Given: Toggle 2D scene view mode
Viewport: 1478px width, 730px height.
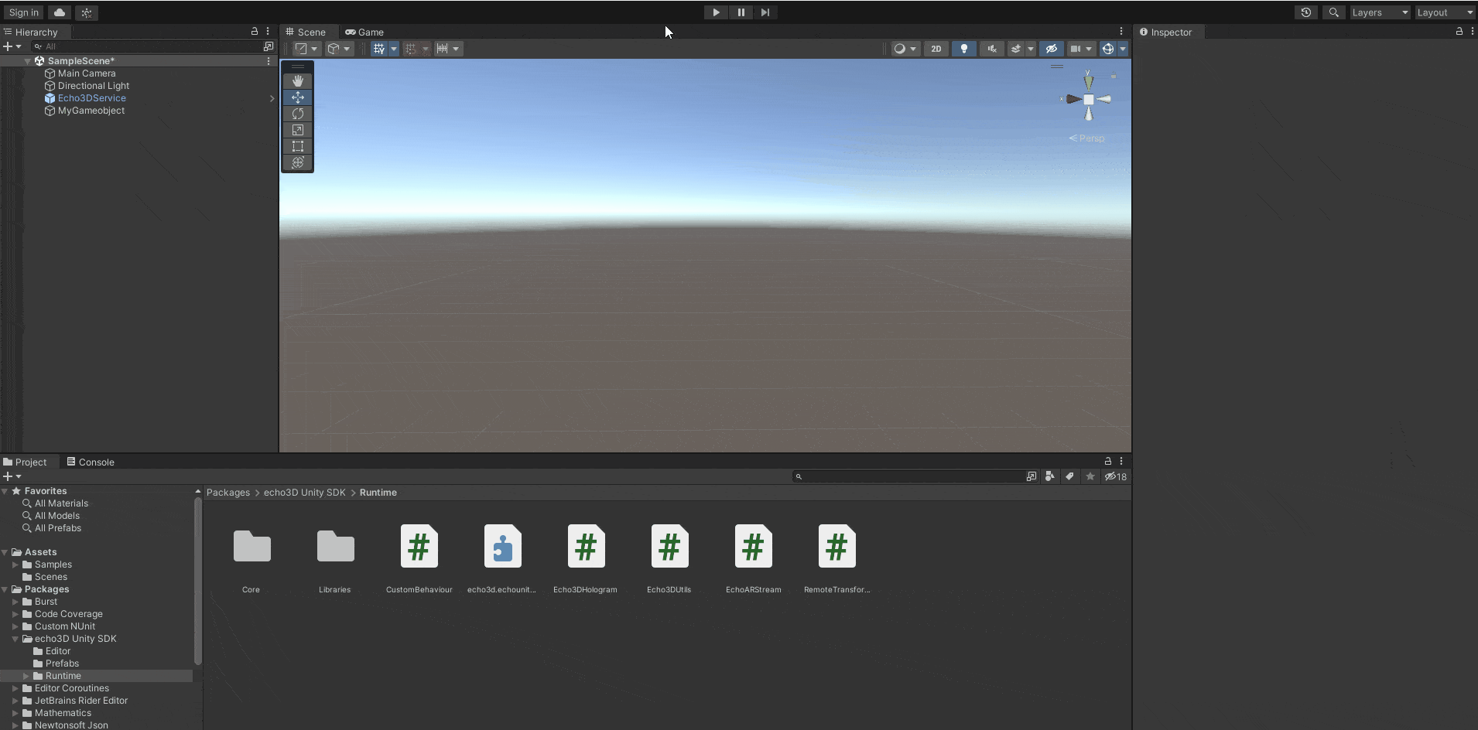Looking at the screenshot, I should coord(936,49).
